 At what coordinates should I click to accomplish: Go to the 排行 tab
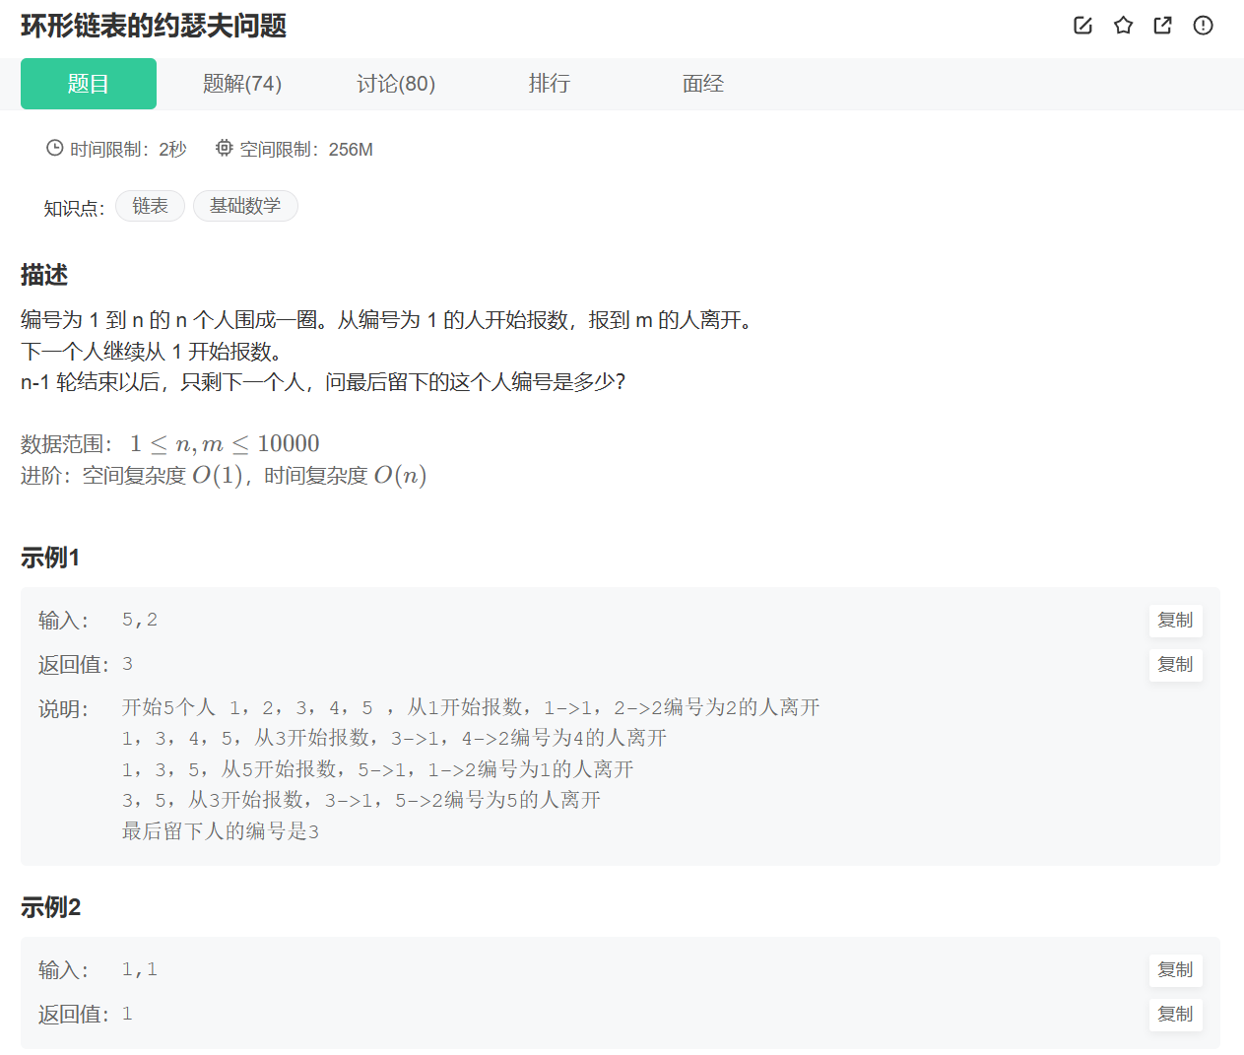click(x=550, y=84)
